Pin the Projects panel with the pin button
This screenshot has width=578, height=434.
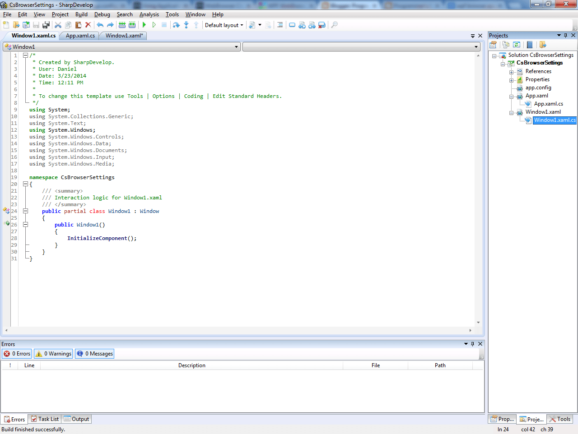pos(565,35)
